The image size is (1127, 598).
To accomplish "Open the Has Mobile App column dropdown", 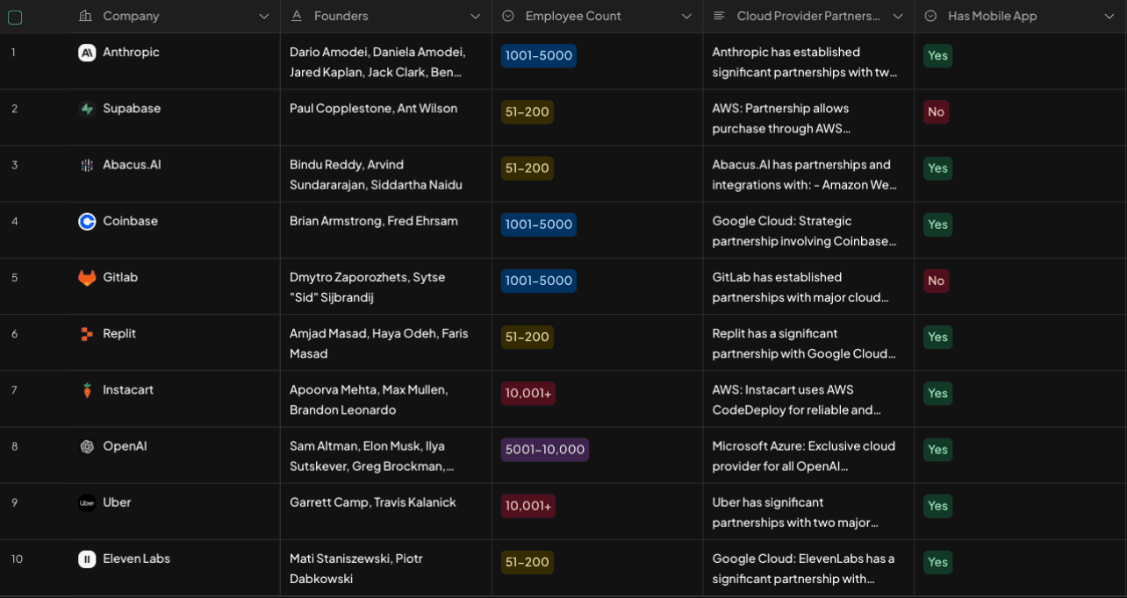I will pyautogui.click(x=1109, y=17).
